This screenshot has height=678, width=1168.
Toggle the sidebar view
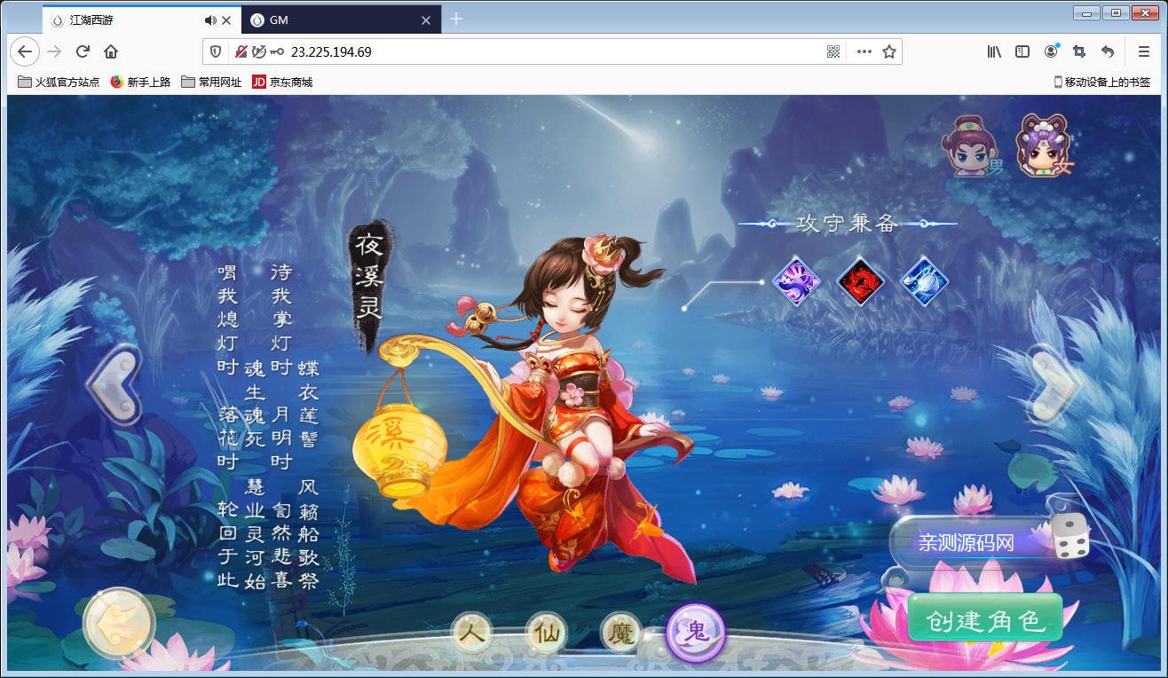pyautogui.click(x=1022, y=51)
